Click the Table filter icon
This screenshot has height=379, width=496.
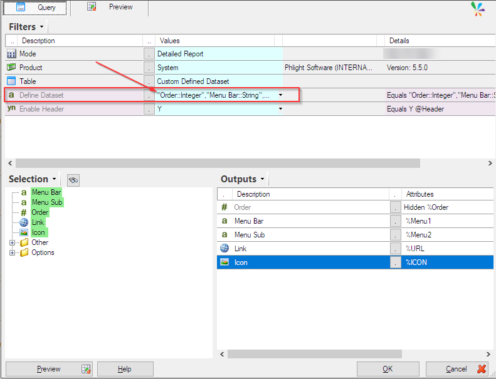pos(11,81)
